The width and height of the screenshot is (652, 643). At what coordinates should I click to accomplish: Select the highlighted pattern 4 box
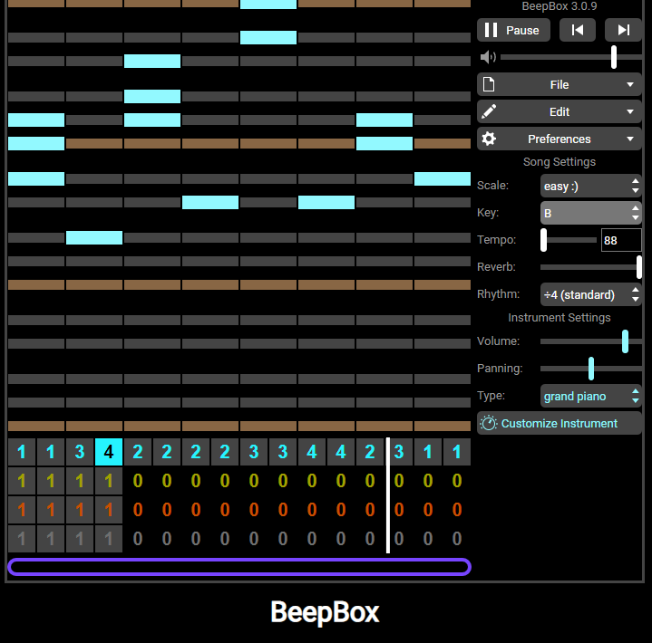(x=109, y=452)
